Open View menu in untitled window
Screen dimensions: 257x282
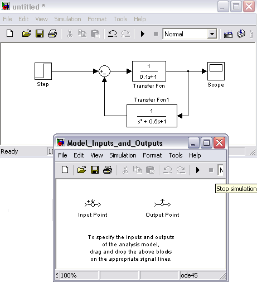pyautogui.click(x=41, y=19)
